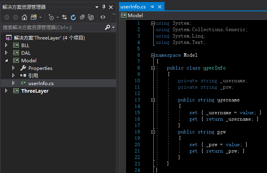Collapse the userInfo class block
Viewport: 267px width, 173px height.
pyautogui.click(x=153, y=68)
